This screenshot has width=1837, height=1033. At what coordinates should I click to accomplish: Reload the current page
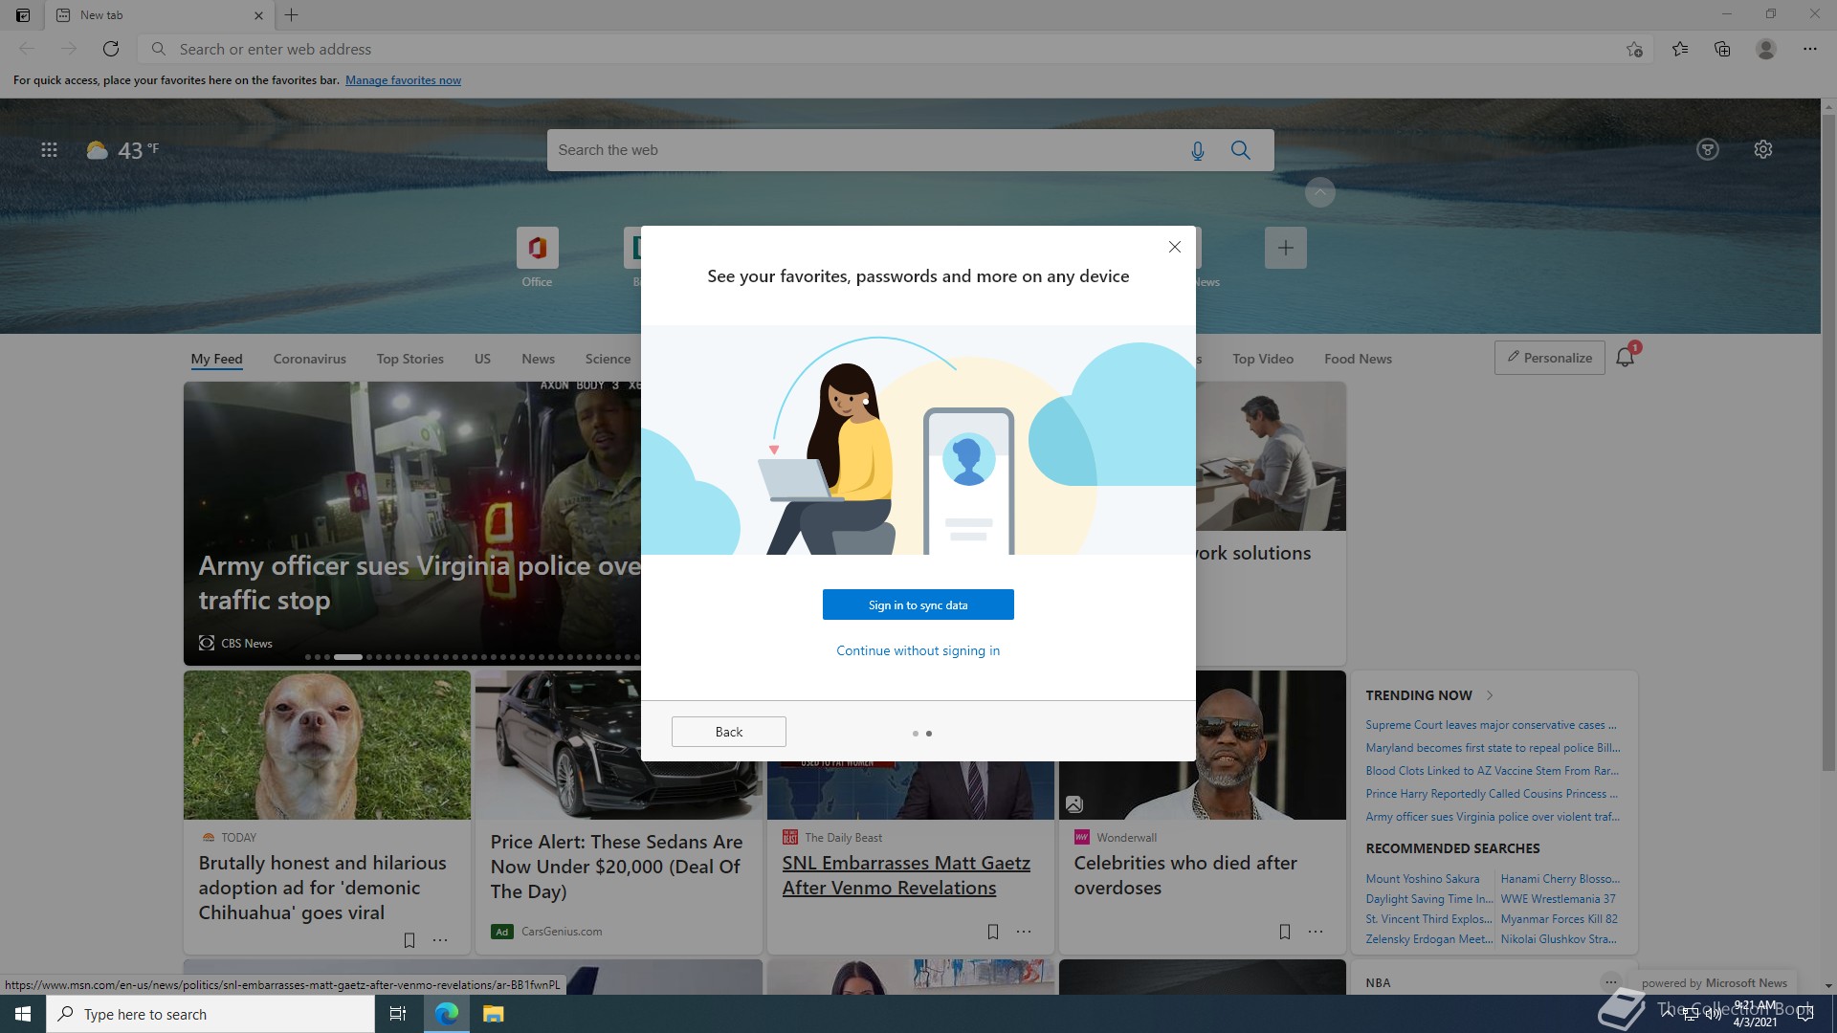111,49
